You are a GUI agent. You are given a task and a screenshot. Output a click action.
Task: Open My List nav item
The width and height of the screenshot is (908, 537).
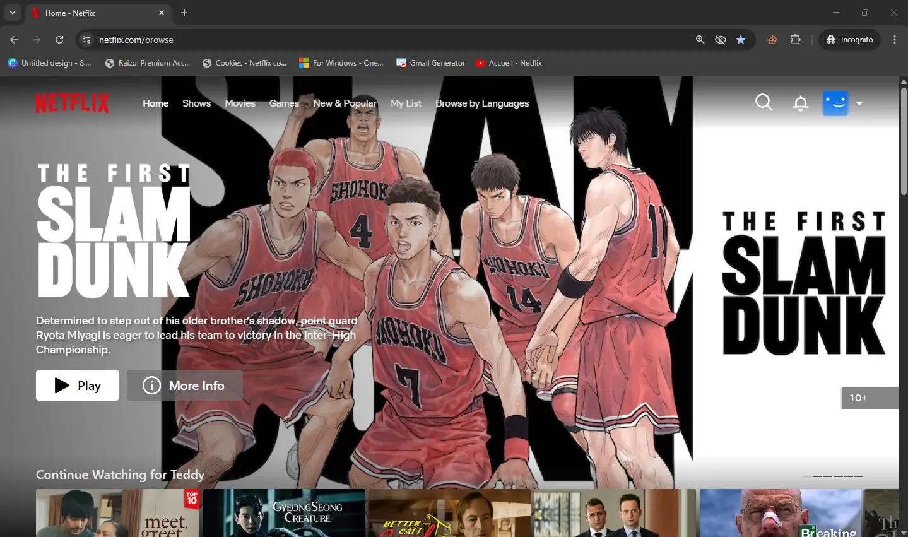click(x=406, y=103)
